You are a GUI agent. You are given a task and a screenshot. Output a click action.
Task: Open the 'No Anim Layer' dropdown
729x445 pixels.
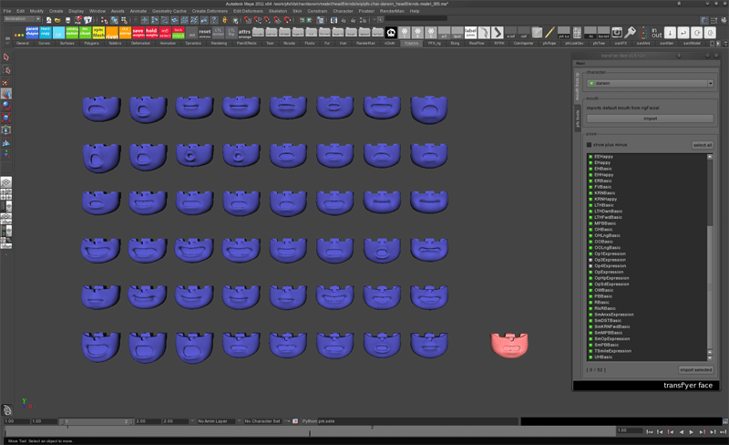[x=217, y=421]
